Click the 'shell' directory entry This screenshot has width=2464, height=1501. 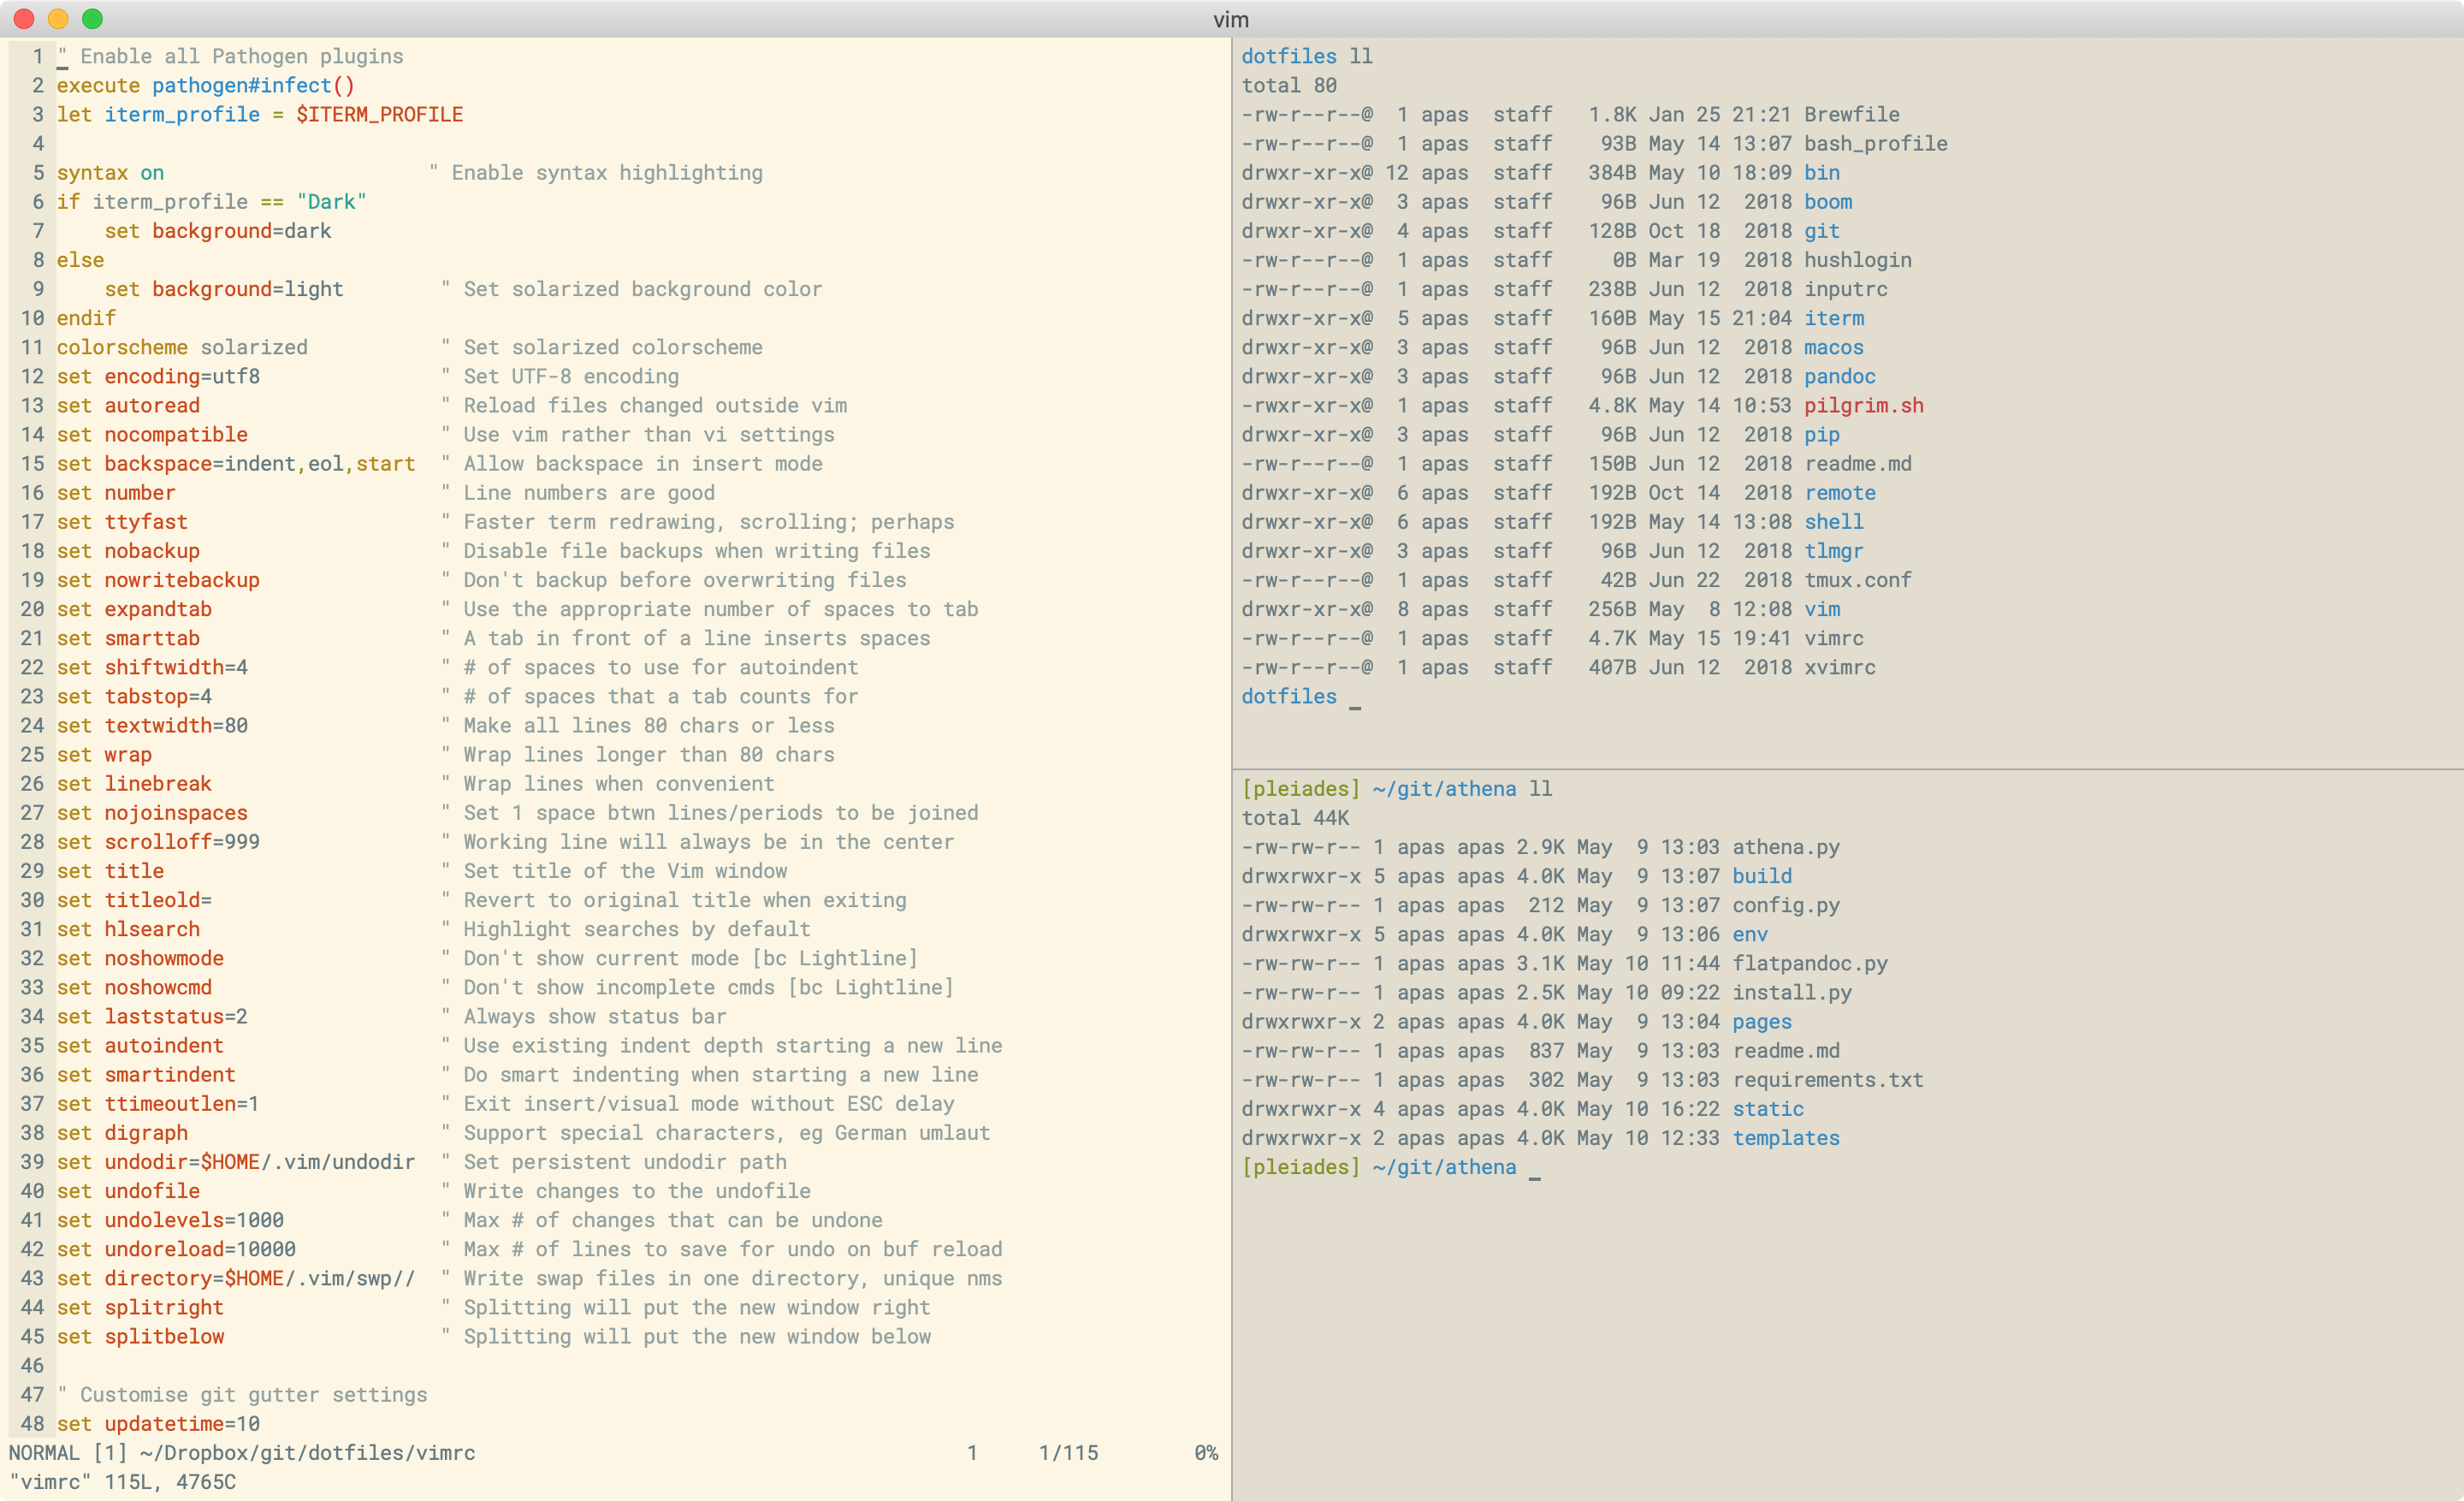point(1833,522)
